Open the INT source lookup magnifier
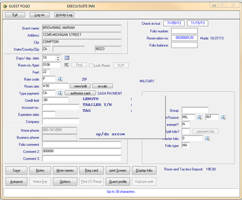The height and width of the screenshot is (200, 242). 224,117
